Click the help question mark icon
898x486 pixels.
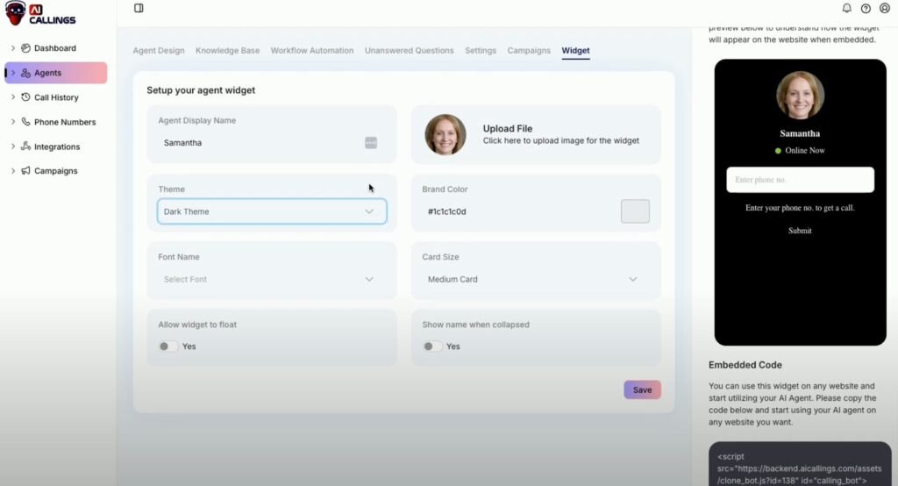pyautogui.click(x=866, y=9)
